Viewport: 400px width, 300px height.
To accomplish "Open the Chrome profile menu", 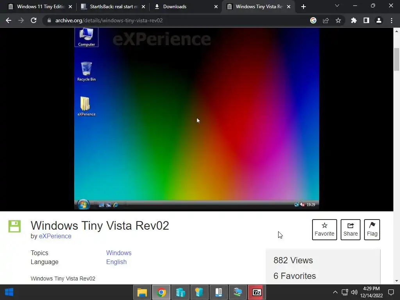I will coord(379,20).
